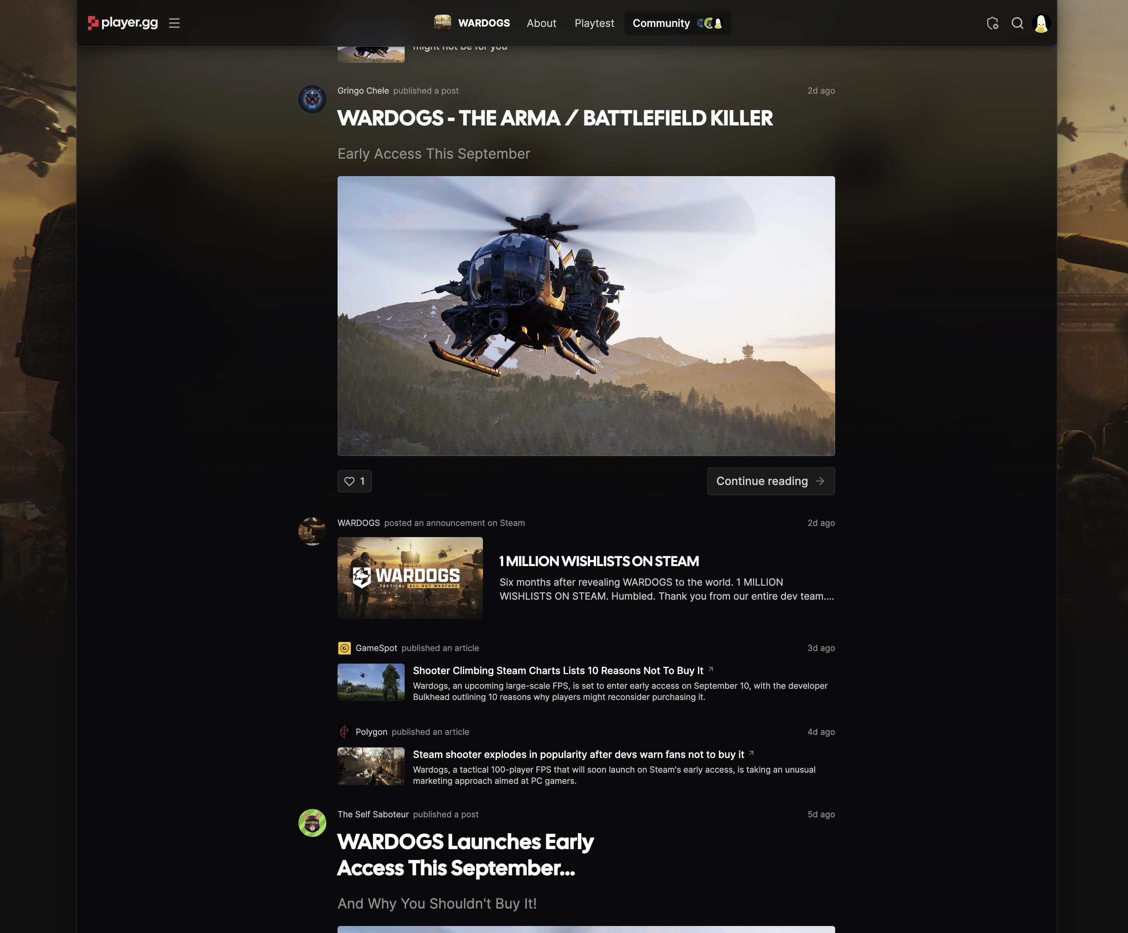Viewport: 1128px width, 933px height.
Task: Open 'WARDOGS Launches Early Access This September' post
Action: coord(465,855)
